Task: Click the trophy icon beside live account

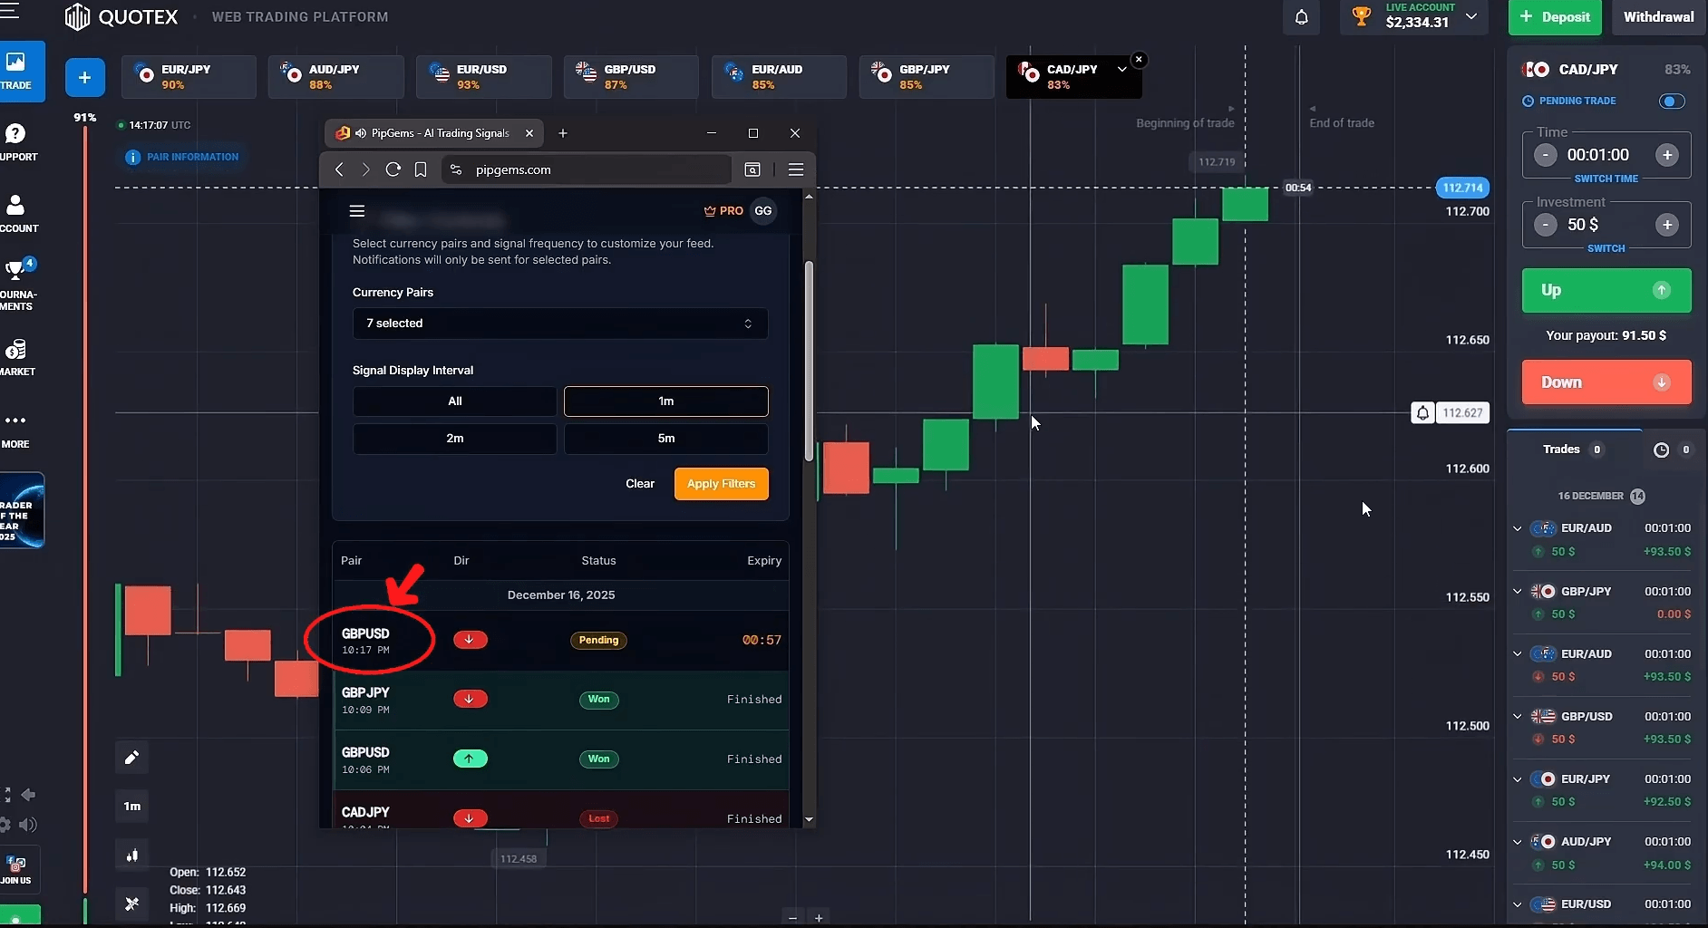Action: click(x=1361, y=16)
